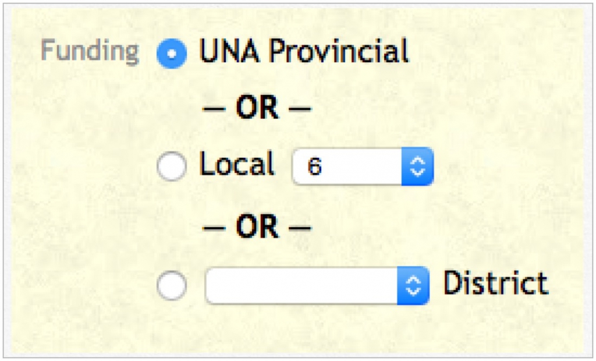Click the Local dropdown field showing 6
Viewport: 596px width, 361px height.
coord(363,167)
